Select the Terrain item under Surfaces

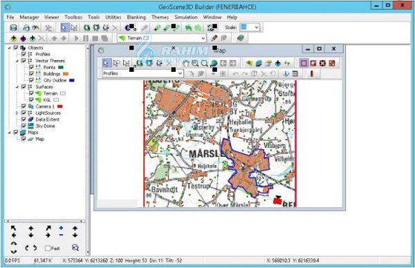50,93
